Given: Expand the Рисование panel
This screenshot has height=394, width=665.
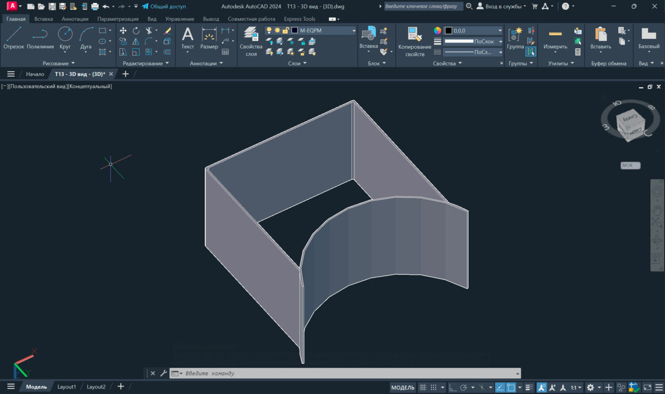Looking at the screenshot, I should coord(58,63).
